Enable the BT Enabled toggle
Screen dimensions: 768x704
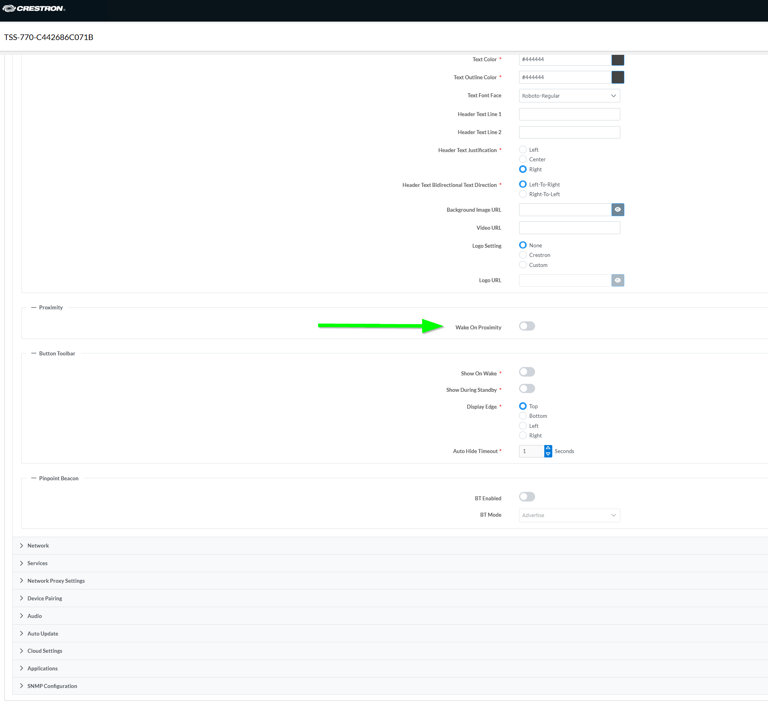point(527,497)
